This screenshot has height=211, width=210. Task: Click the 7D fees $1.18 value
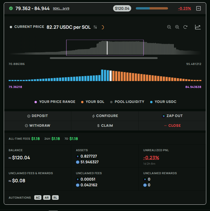click(74, 139)
